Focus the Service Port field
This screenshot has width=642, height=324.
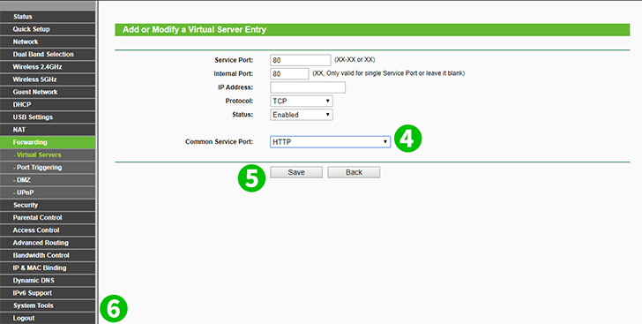301,60
